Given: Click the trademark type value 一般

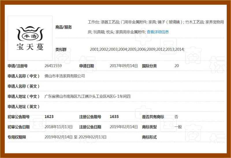Looking at the screenshot, I should pyautogui.click(x=178, y=127).
